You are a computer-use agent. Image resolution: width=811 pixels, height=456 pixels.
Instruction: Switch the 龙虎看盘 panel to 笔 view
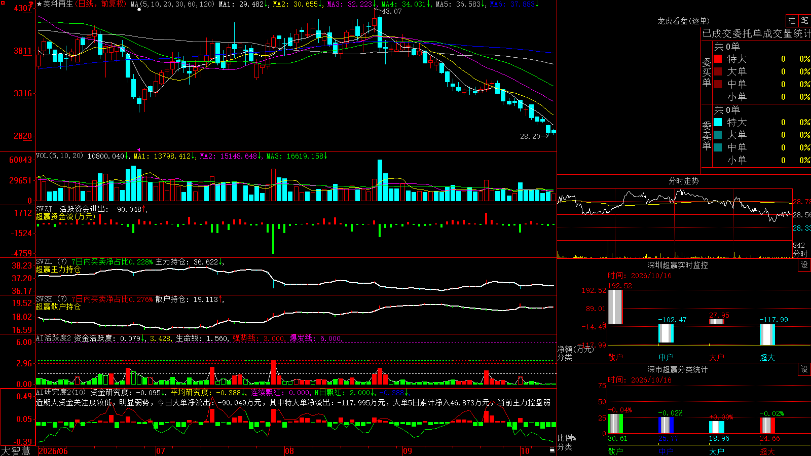(x=804, y=20)
